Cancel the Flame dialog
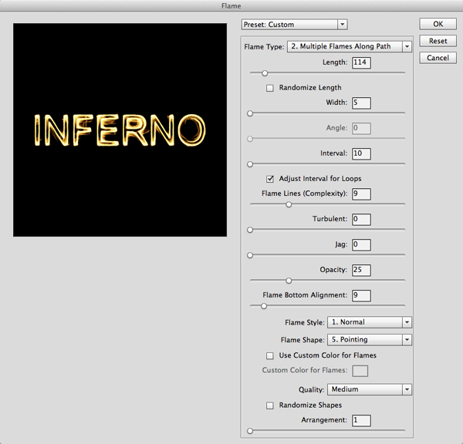463x444 pixels. pos(438,58)
